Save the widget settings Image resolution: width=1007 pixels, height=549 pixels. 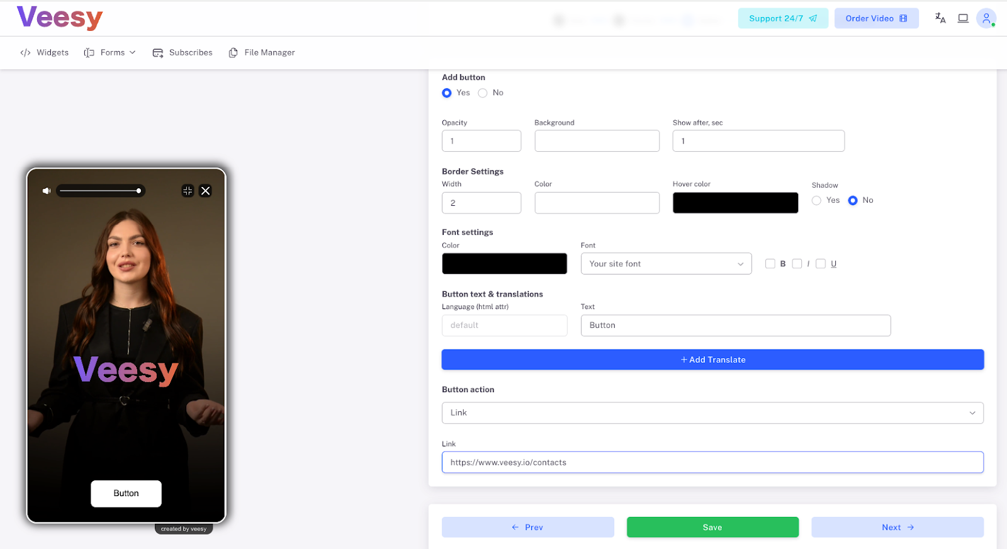(712, 527)
